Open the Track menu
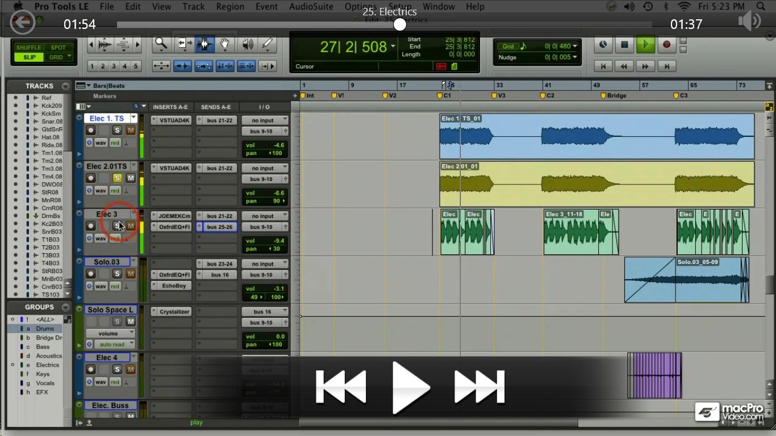This screenshot has height=436, width=776. pyautogui.click(x=194, y=7)
